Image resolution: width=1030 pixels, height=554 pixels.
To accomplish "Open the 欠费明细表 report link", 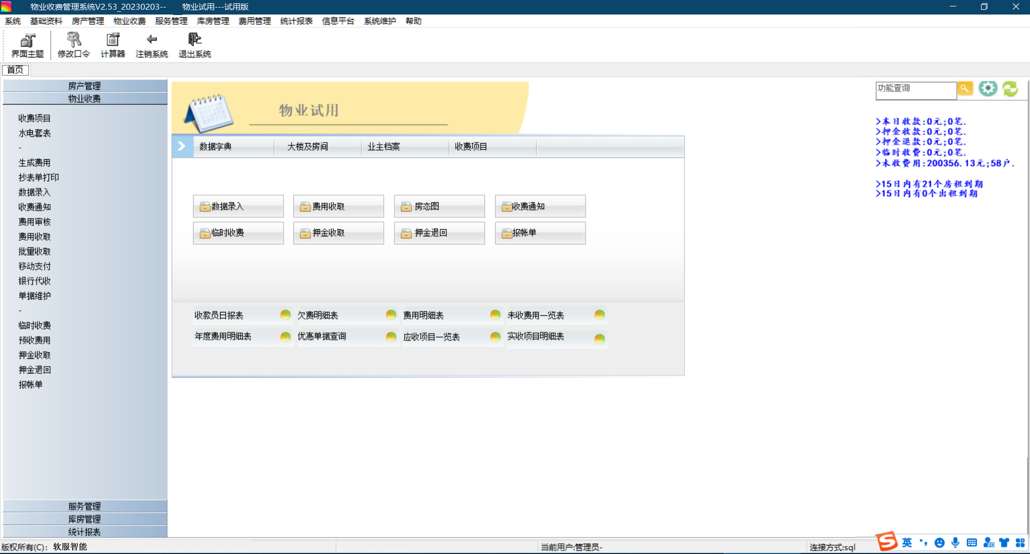I will coord(318,316).
